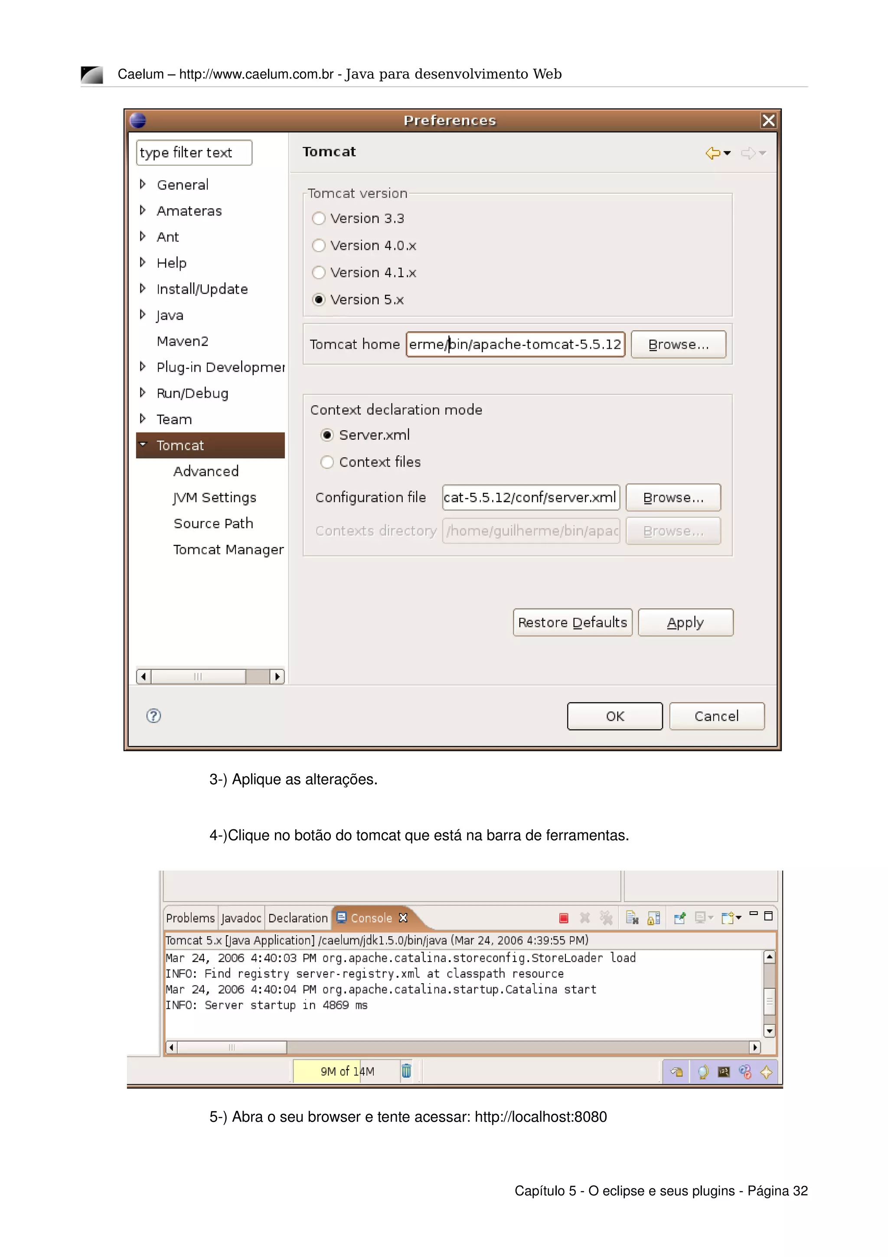This screenshot has height=1257, width=888.
Task: Click the yellow star icon in status bar
Action: coord(766,1072)
